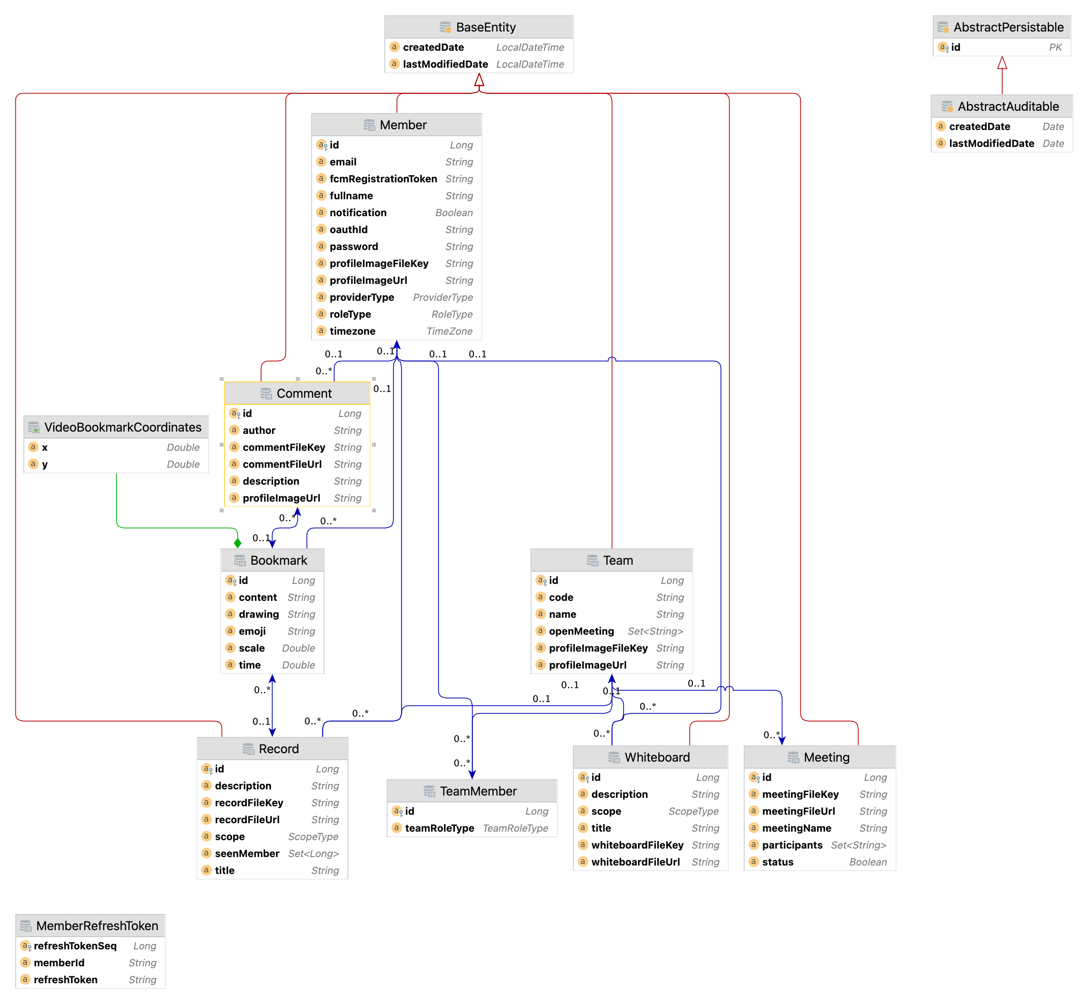Click the fcmRegistrationToken field in Member

383,179
